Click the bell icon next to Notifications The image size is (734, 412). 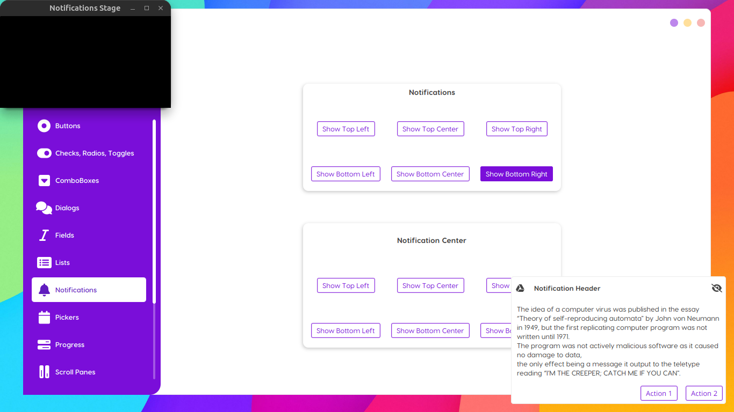(x=44, y=290)
